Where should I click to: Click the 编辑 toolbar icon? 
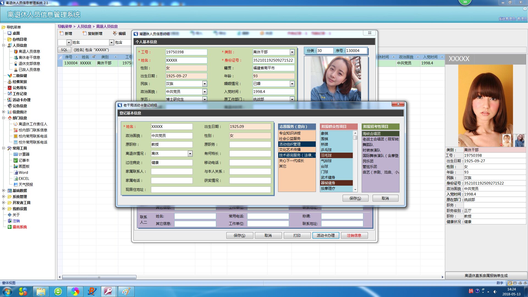click(115, 33)
